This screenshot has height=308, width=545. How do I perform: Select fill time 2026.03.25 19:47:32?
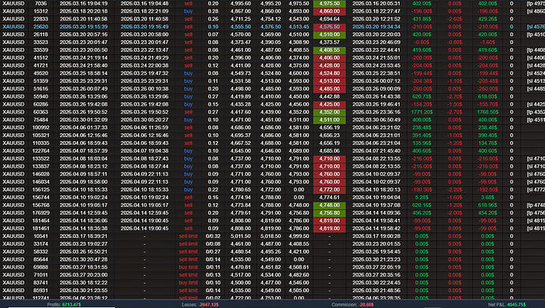(x=145, y=73)
